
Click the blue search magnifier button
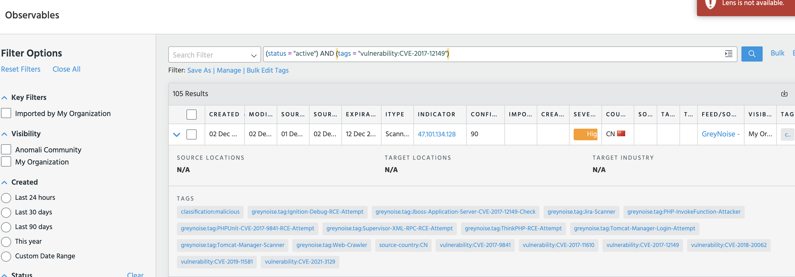coord(752,54)
